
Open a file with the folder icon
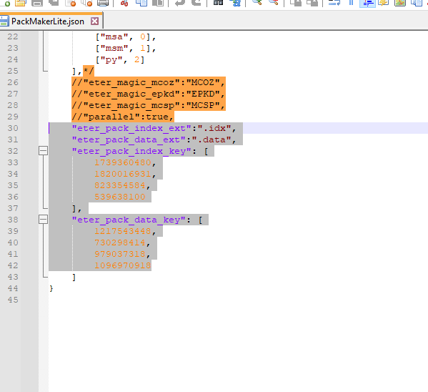coord(21,3)
